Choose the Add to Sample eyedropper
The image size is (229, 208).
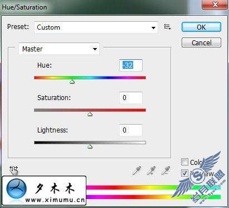tap(151, 171)
